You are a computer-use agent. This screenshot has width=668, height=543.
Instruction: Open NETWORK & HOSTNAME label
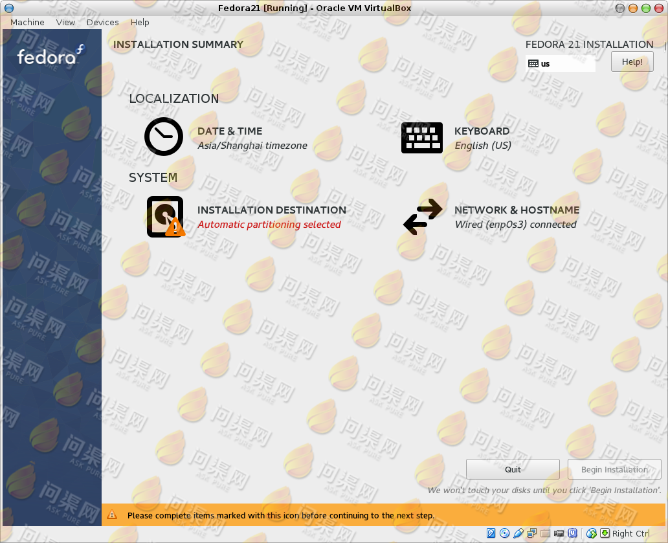click(517, 210)
